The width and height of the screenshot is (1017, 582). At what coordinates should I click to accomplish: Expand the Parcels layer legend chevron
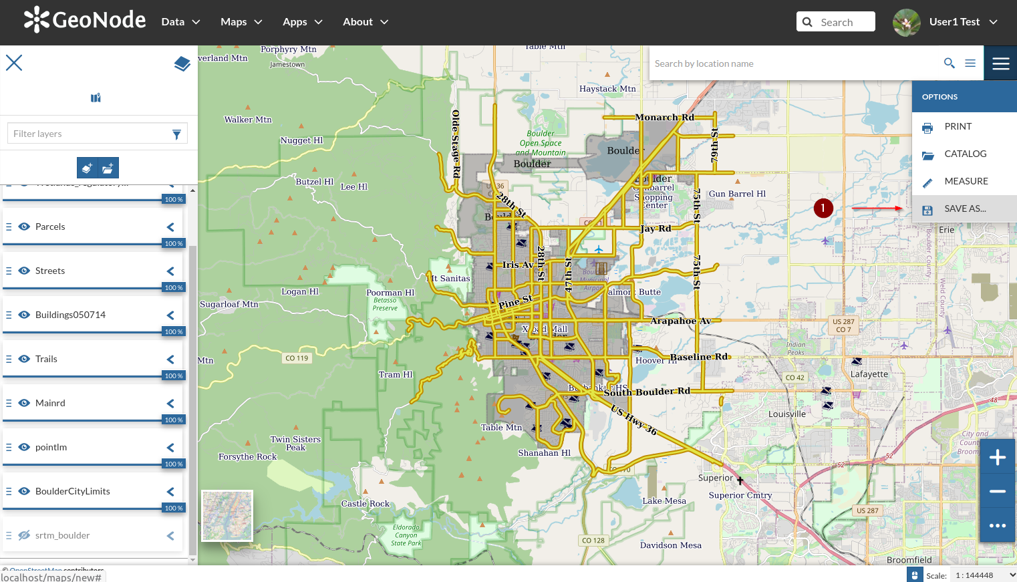[170, 227]
